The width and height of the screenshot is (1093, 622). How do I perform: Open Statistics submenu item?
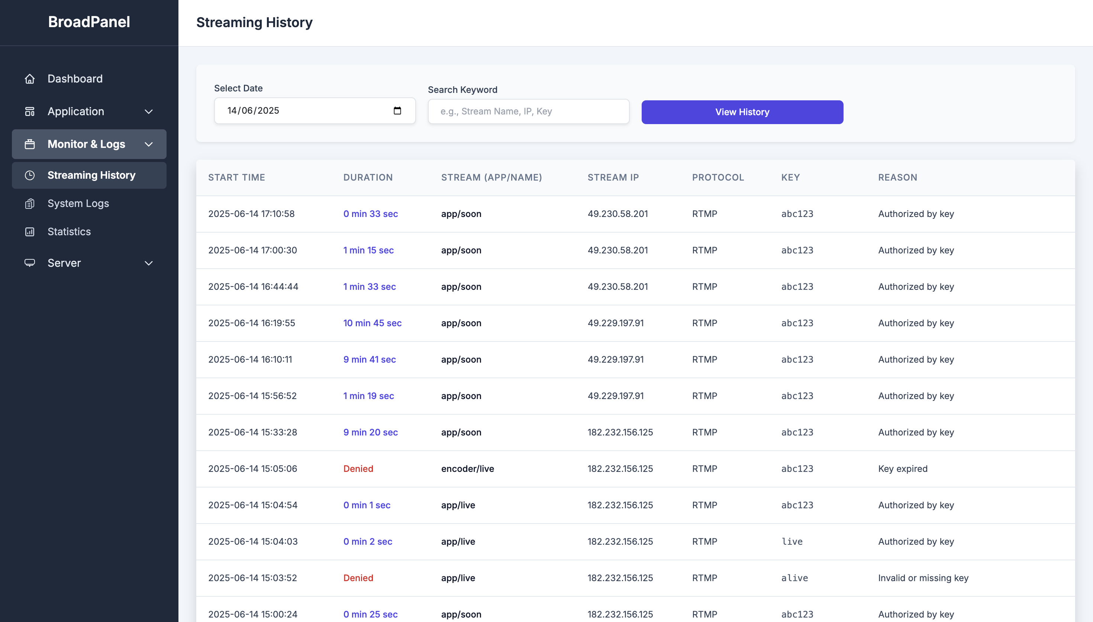(89, 232)
